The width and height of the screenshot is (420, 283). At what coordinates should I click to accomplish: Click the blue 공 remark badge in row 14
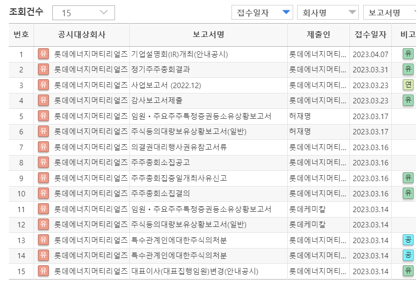click(x=408, y=255)
